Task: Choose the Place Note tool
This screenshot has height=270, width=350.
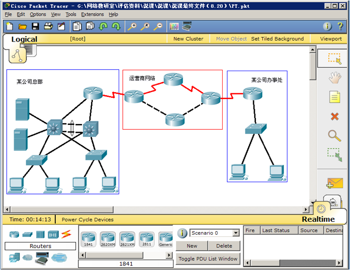Action: [335, 97]
